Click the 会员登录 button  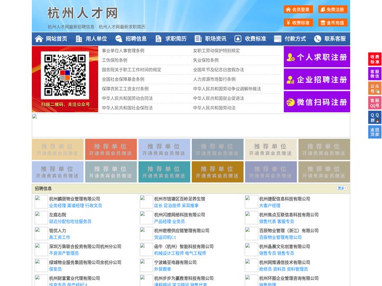tap(298, 10)
